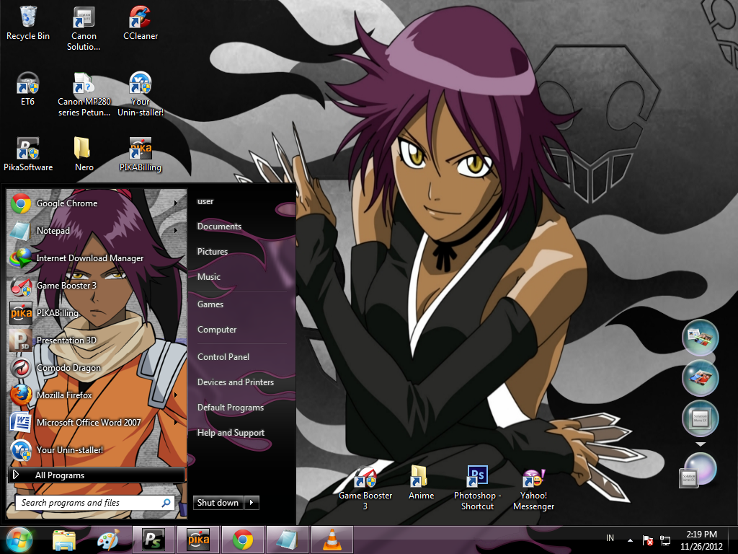Open Paint from the taskbar
The image size is (738, 554).
pyautogui.click(x=108, y=540)
